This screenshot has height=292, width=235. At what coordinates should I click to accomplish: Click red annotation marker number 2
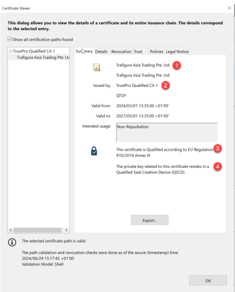coord(166,85)
